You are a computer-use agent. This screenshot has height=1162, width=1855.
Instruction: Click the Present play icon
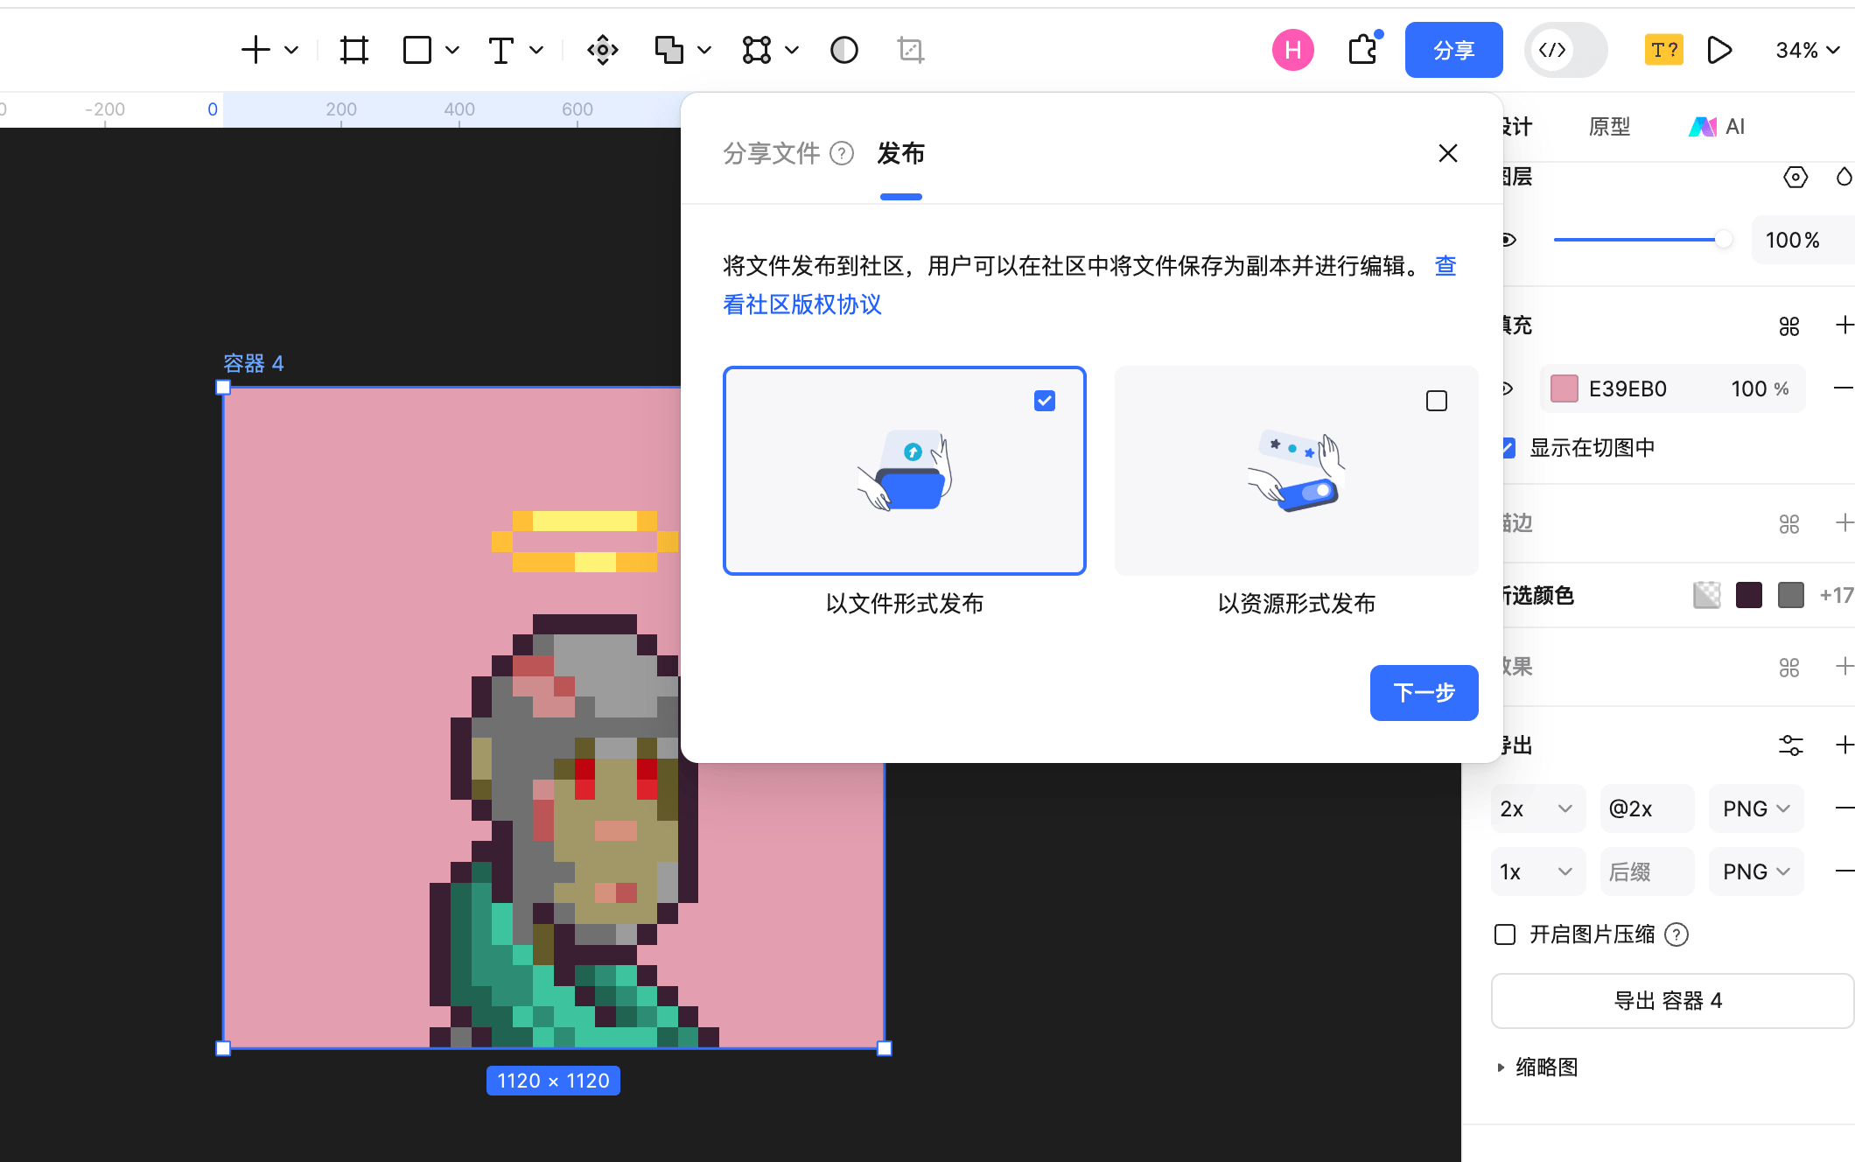point(1718,50)
